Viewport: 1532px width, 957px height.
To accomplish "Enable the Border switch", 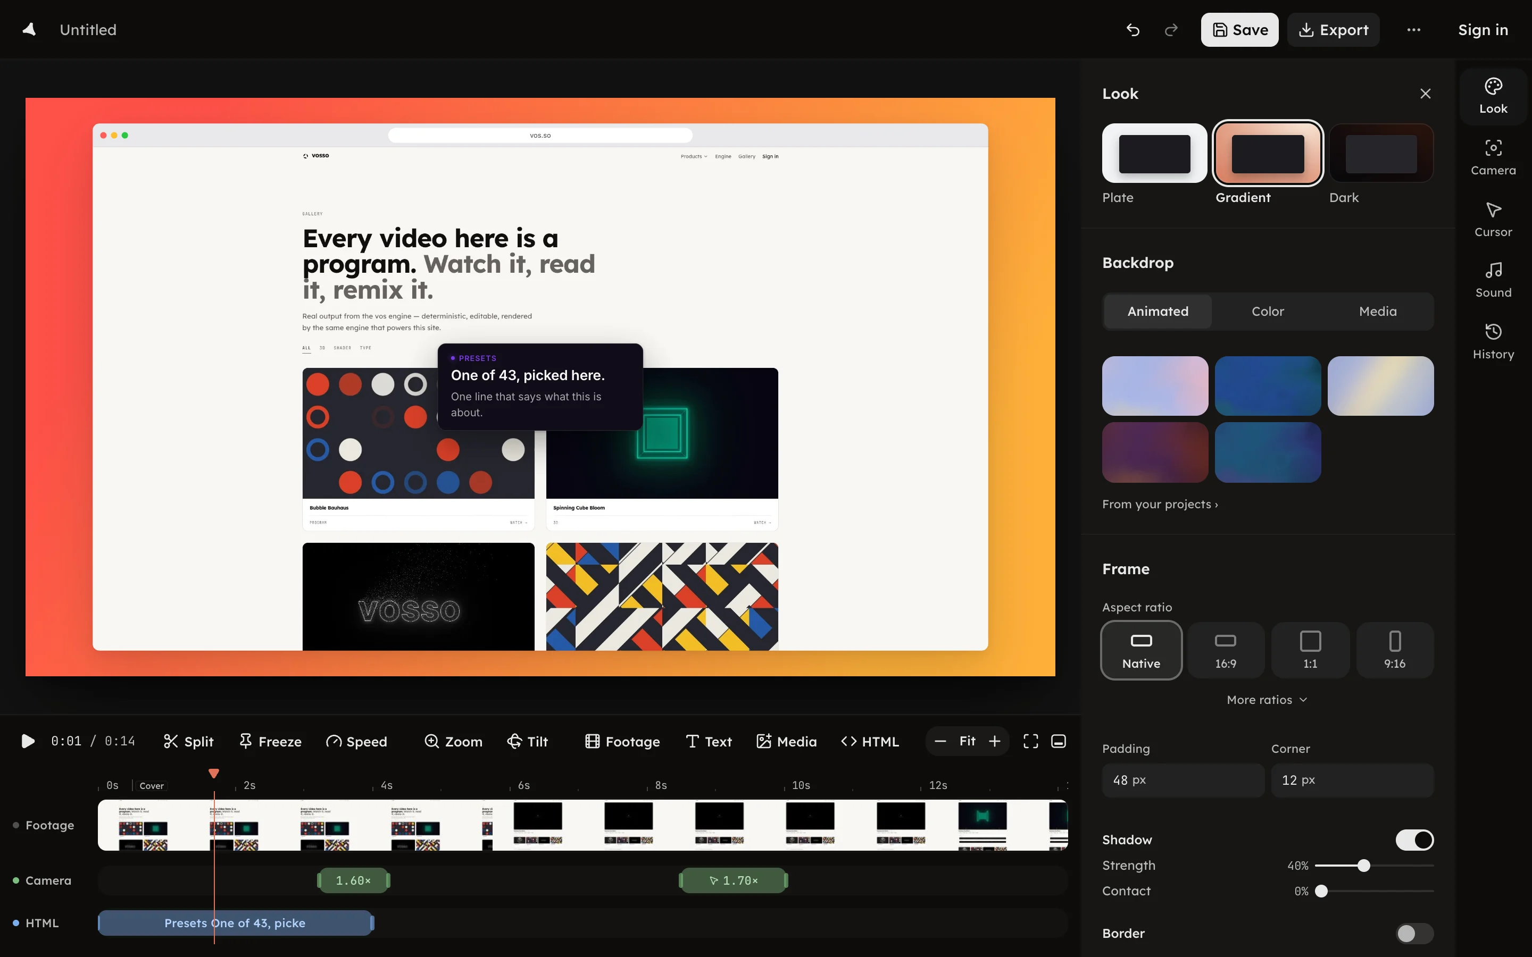I will click(x=1414, y=933).
